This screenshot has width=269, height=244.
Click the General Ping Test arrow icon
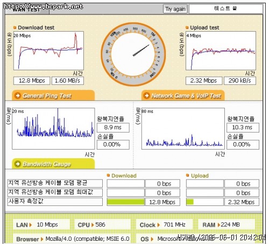click(18, 95)
